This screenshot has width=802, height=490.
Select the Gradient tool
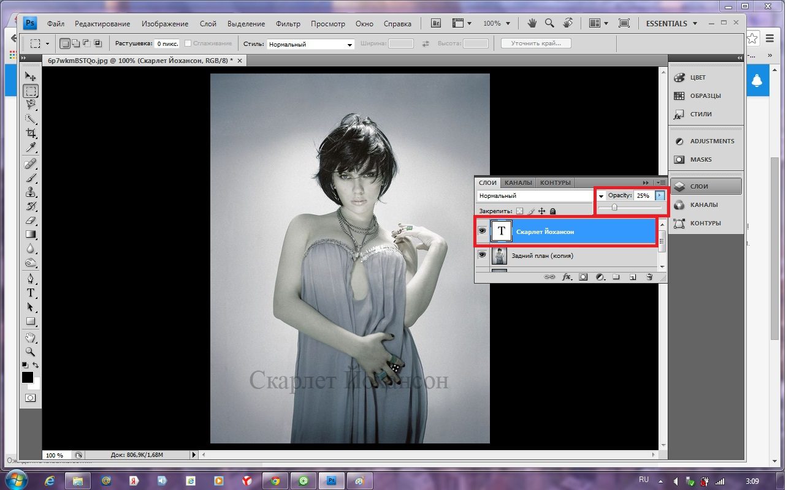[x=30, y=234]
